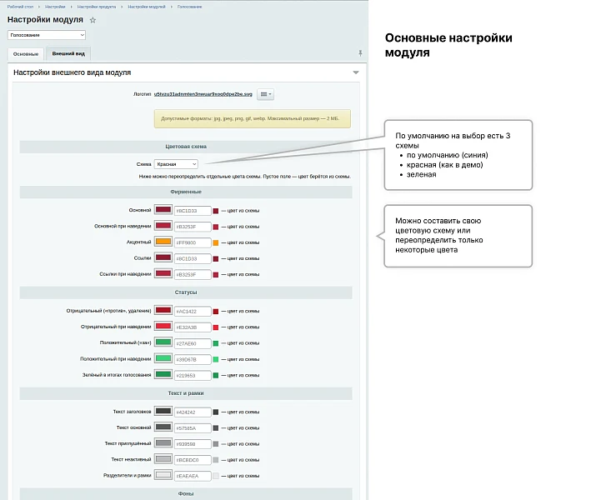
Task: Select the Внешний вид tab
Action: click(x=68, y=53)
